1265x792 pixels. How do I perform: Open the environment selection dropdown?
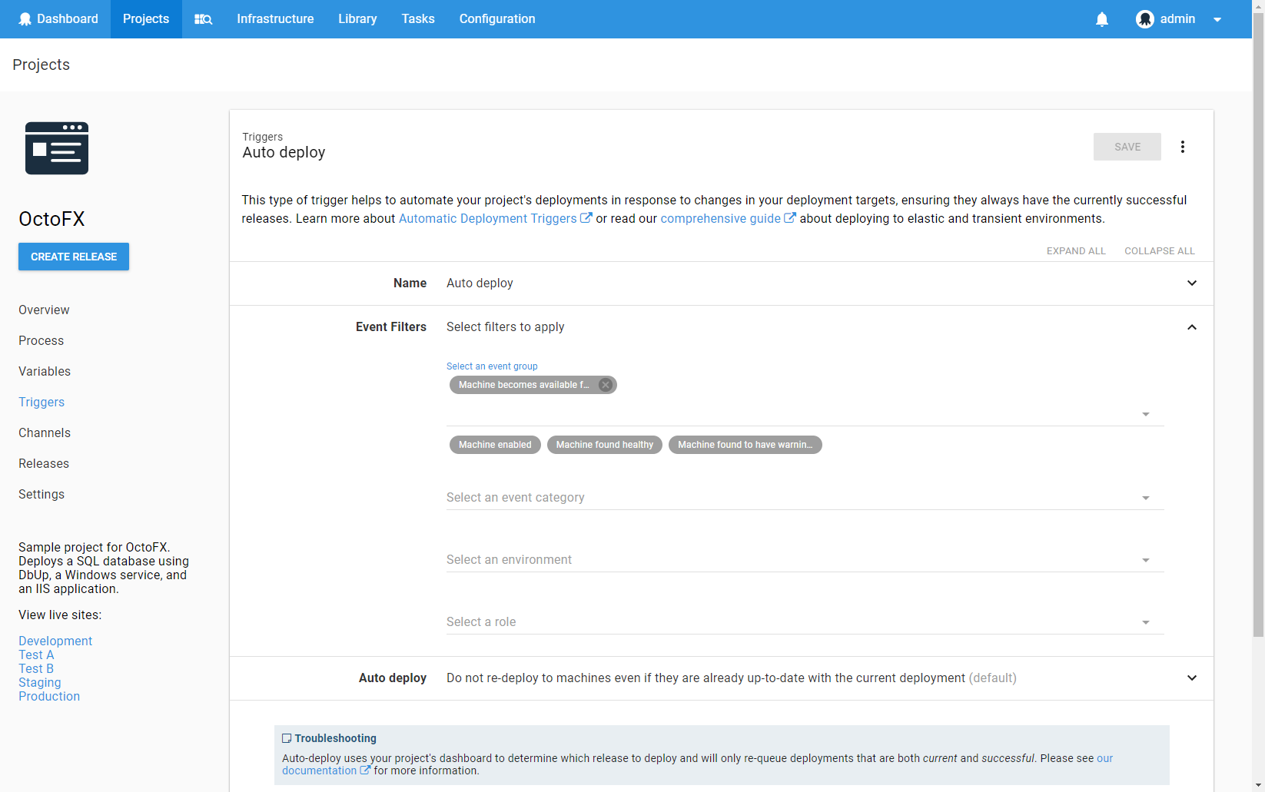pos(804,560)
